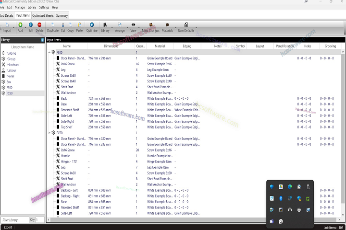Open the Manage menu
The image size is (346, 230).
[x=20, y=7]
